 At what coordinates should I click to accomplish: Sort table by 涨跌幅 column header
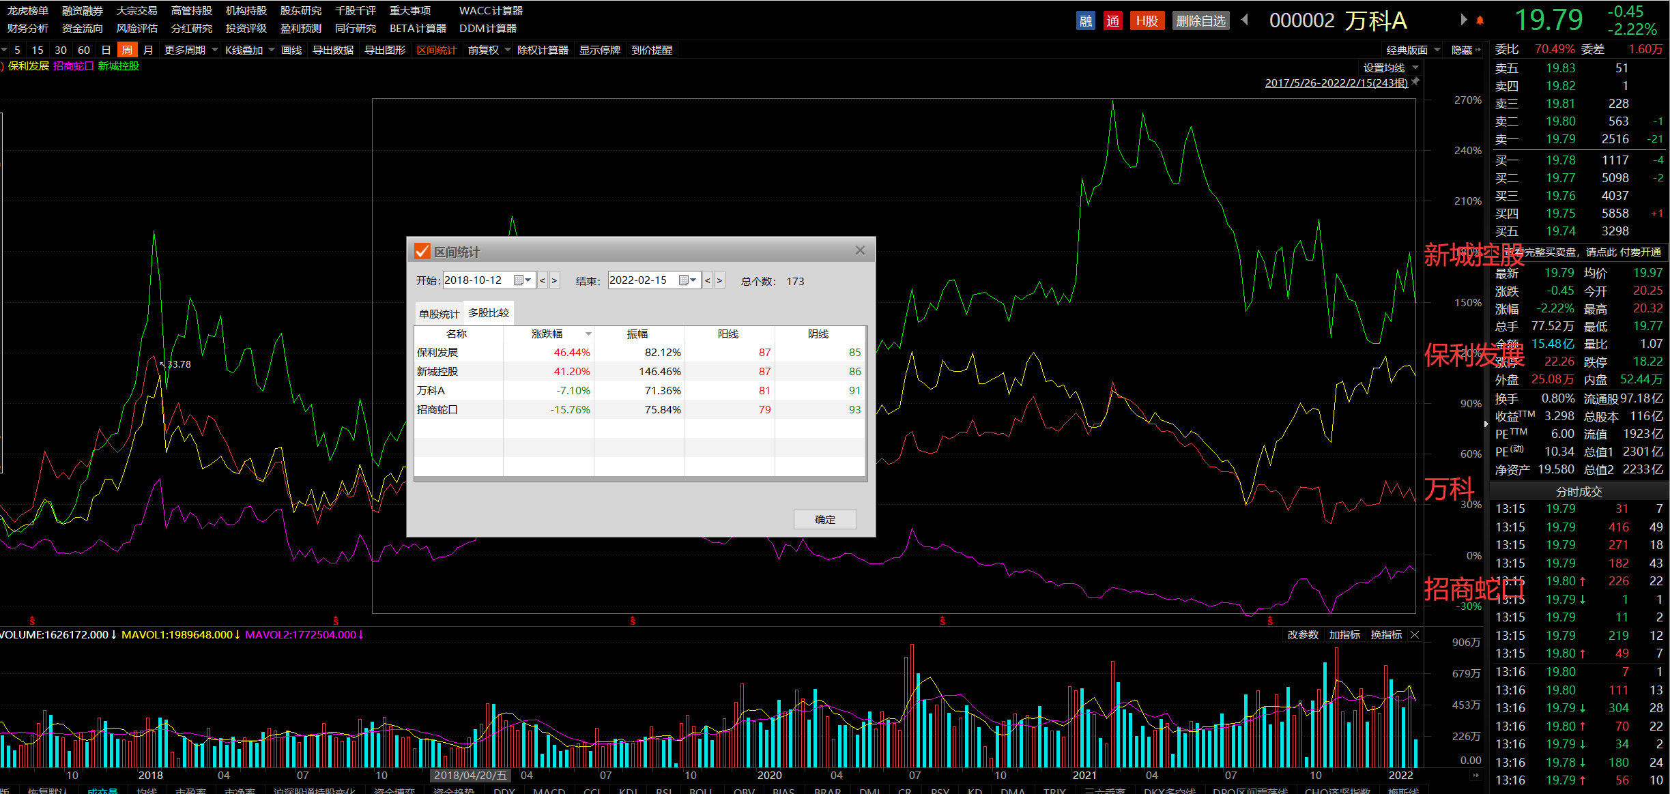[x=547, y=334]
